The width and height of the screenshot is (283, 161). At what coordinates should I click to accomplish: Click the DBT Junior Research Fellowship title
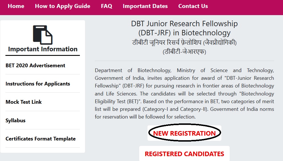pos(184,24)
